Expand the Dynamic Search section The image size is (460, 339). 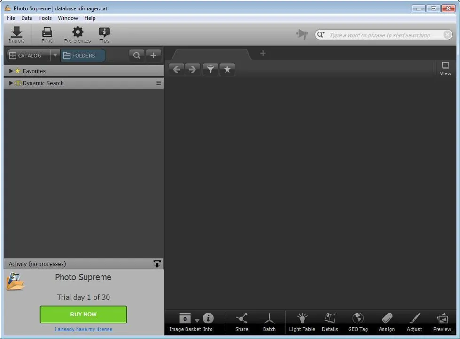point(11,83)
